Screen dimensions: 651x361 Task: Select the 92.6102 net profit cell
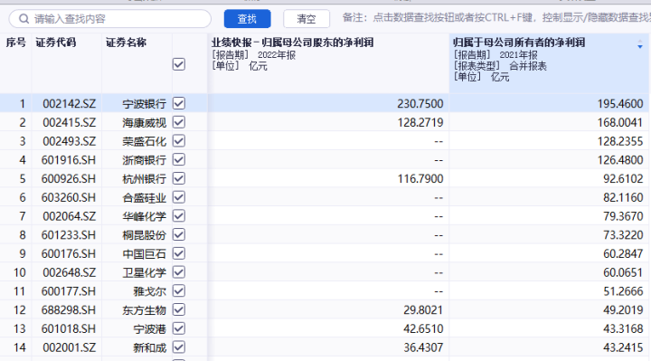coord(623,178)
